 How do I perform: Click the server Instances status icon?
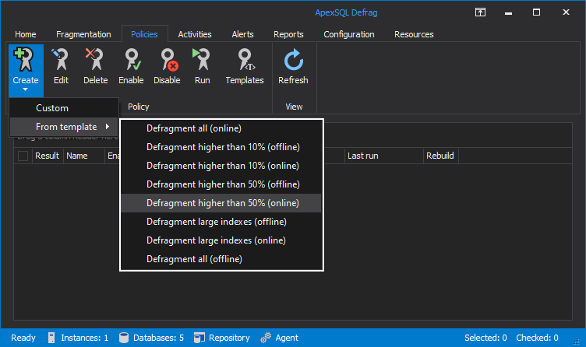click(51, 338)
